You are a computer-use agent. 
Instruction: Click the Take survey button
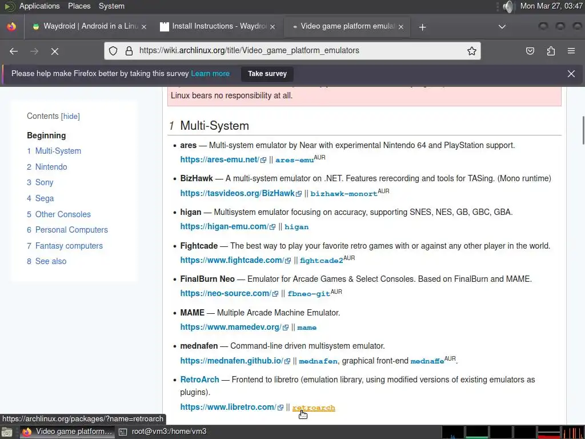267,74
